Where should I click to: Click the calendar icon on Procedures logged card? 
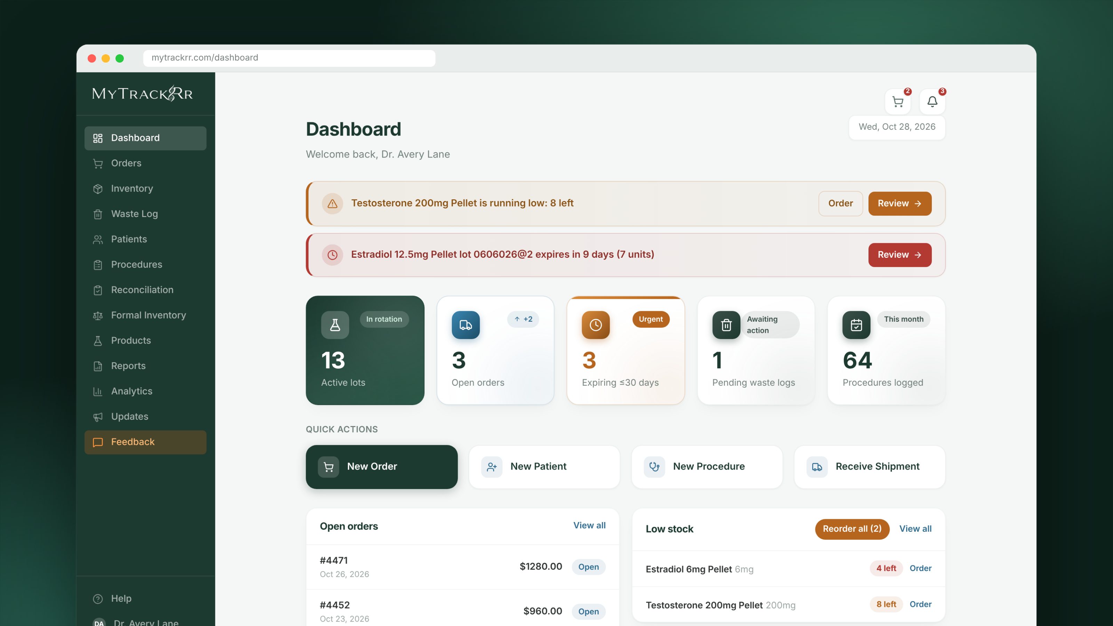point(856,325)
